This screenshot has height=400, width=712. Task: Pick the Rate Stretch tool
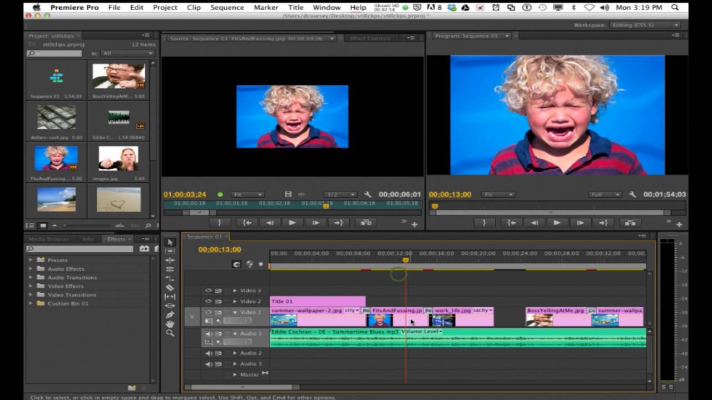(x=170, y=278)
